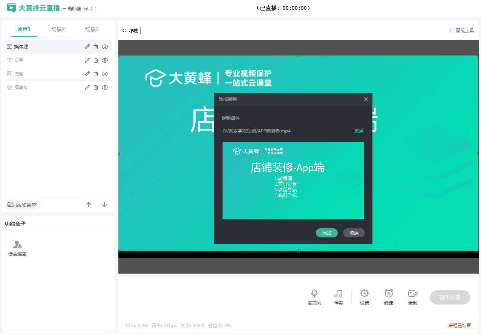
Task: Close the 添加视频 dialog
Action: coord(366,99)
